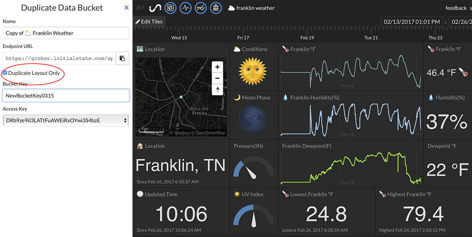Screen dimensions: 472x237
Task: Zoom out on the Location map
Action: (217, 78)
